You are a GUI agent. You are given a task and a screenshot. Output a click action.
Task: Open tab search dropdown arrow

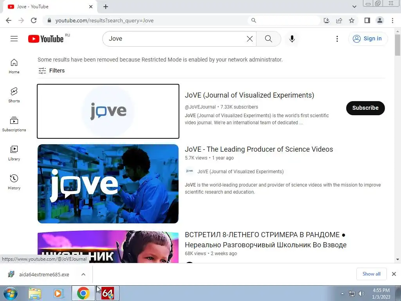354,7
